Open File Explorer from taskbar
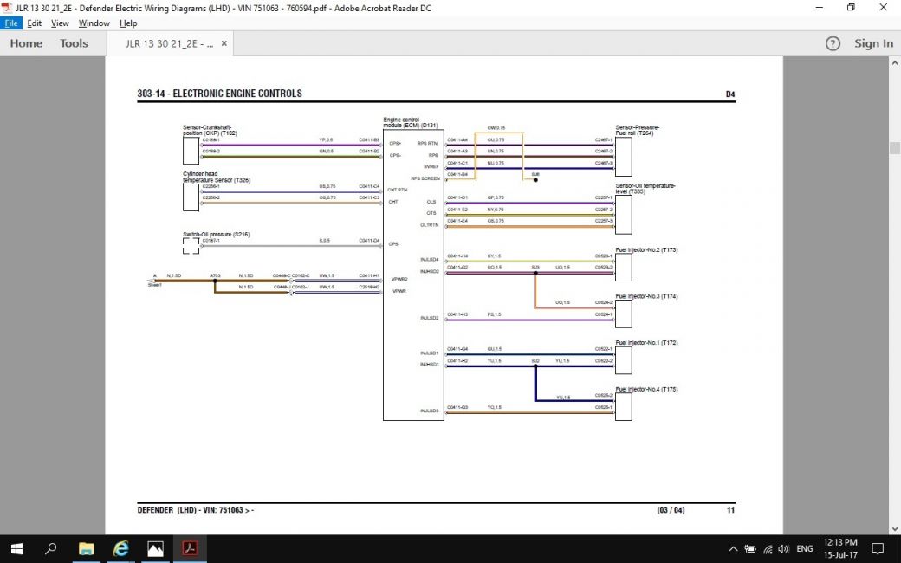901x563 pixels. click(86, 548)
